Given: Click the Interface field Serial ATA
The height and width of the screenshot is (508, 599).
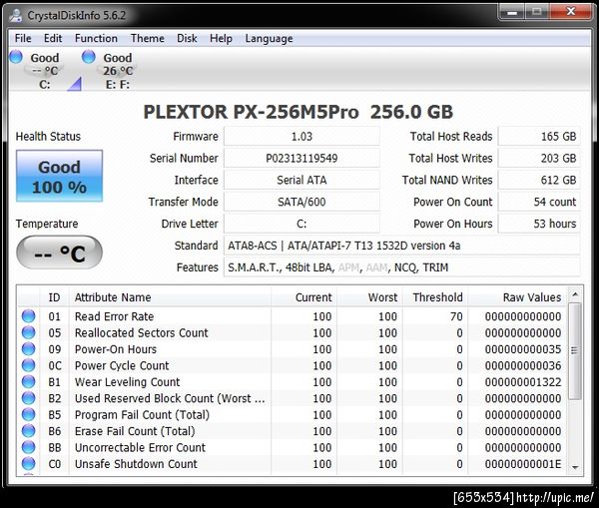Looking at the screenshot, I should pyautogui.click(x=301, y=180).
